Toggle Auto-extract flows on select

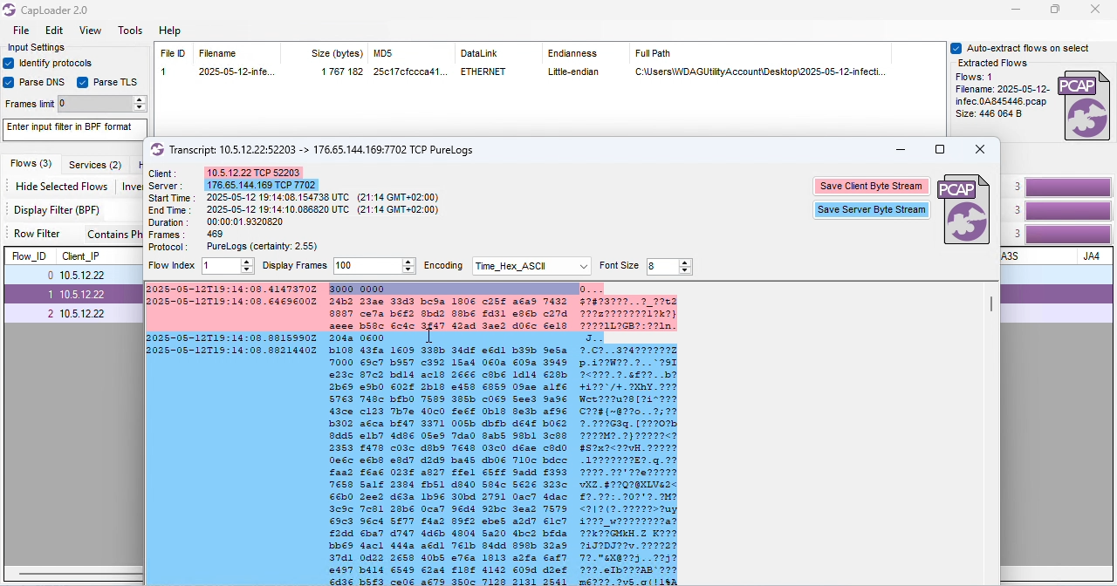click(956, 49)
